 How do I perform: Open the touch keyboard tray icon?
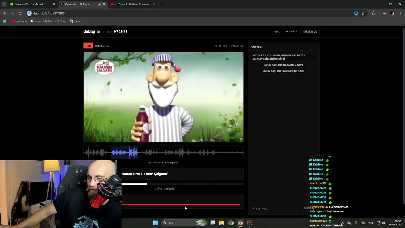363,223
